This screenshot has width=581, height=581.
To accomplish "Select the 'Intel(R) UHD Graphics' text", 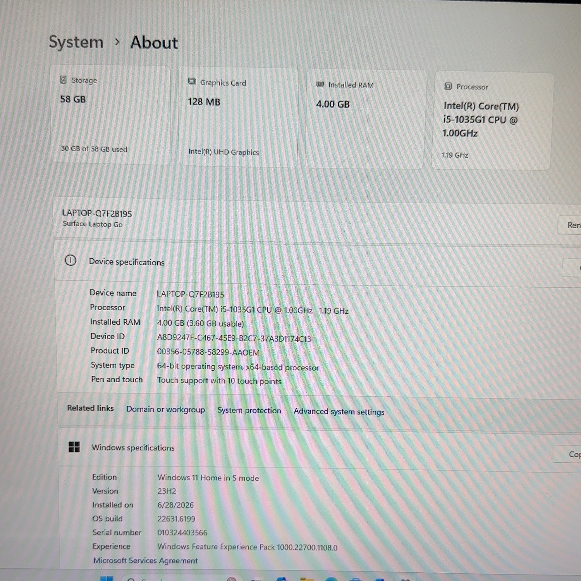I will pyautogui.click(x=223, y=152).
